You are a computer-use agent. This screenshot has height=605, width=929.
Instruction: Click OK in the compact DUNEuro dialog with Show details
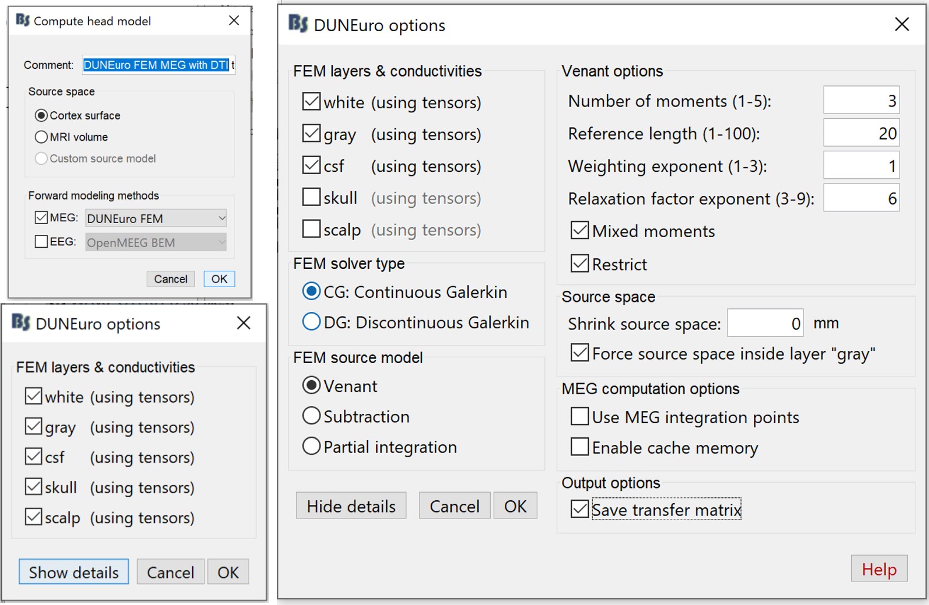click(228, 572)
